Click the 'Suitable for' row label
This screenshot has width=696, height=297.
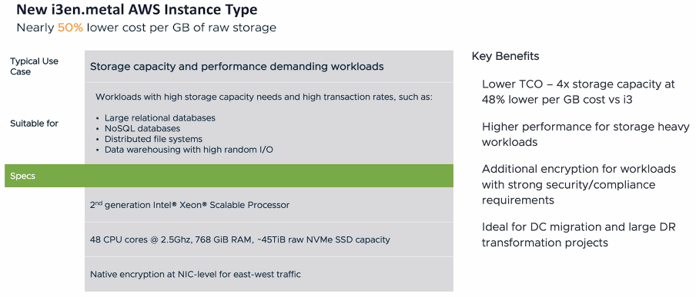pyautogui.click(x=34, y=124)
